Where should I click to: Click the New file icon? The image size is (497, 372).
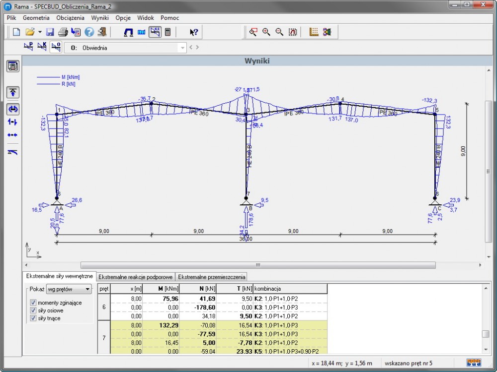(x=16, y=32)
